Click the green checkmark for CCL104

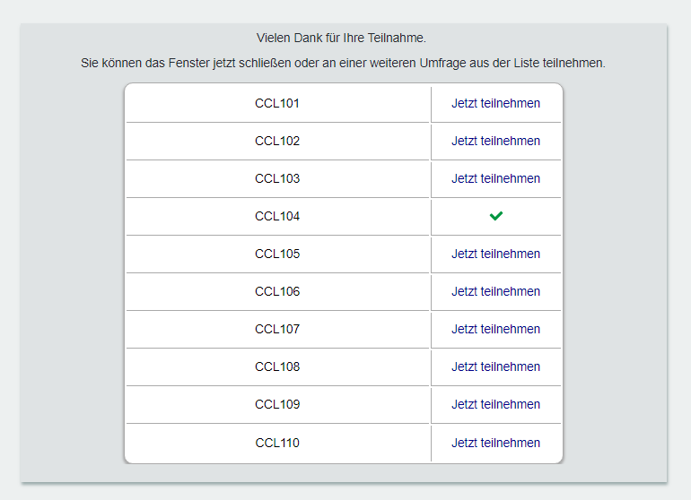pyautogui.click(x=496, y=216)
